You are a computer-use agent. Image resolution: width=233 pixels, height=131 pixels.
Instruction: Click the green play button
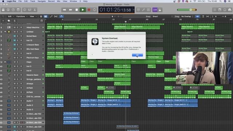click(83, 10)
